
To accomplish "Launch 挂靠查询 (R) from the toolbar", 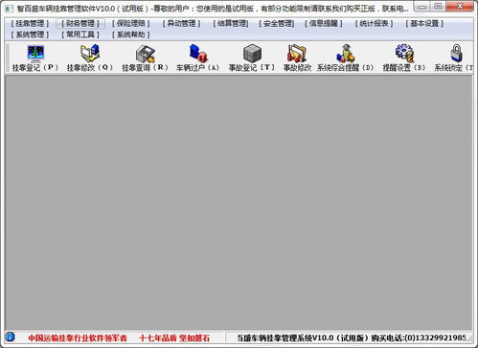I will click(145, 54).
